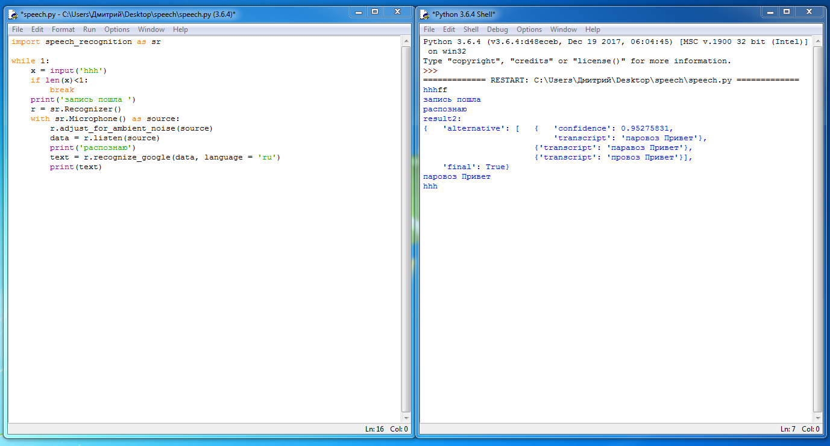Click Python 3.6.4 version banner line
Screen dimensions: 830x446
pyautogui.click(x=615, y=42)
